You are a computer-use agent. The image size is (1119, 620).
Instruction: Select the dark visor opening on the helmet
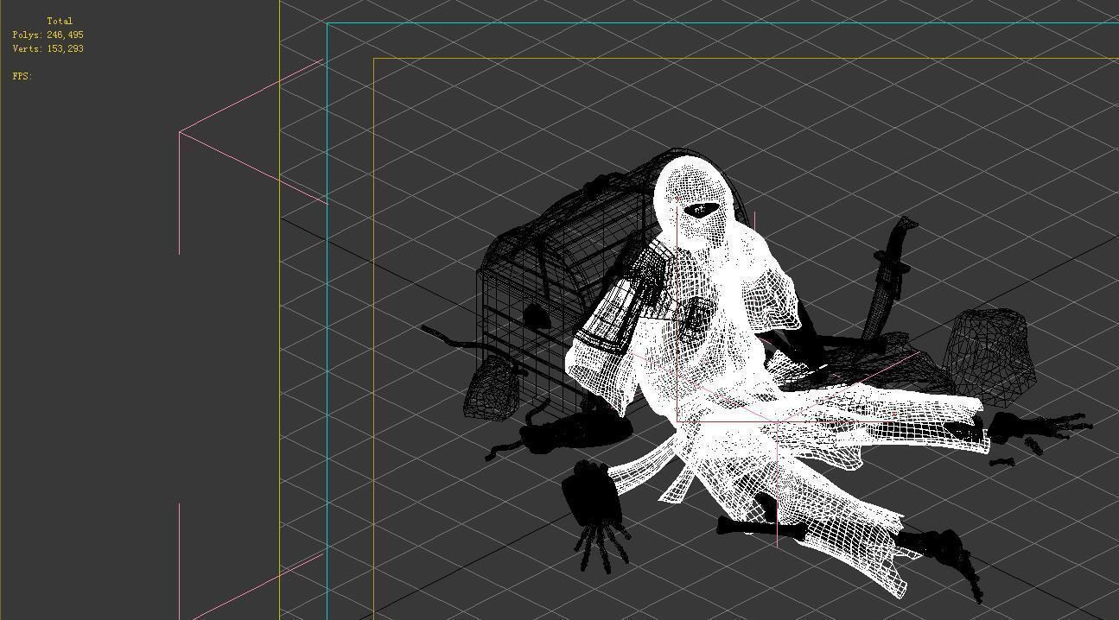click(x=701, y=210)
